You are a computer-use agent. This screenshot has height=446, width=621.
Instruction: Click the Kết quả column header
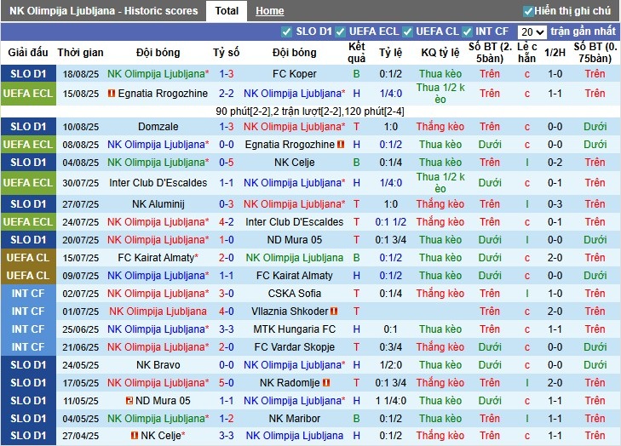pyautogui.click(x=356, y=53)
